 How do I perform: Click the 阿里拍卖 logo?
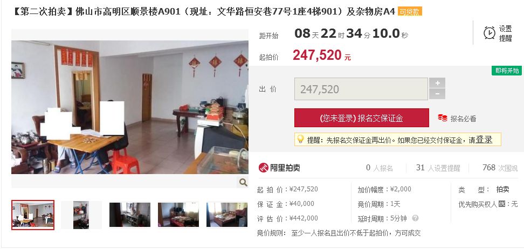point(279,168)
